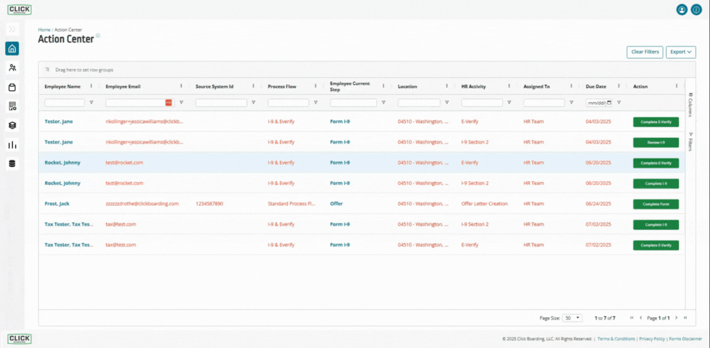Open Process Flow filter funnel icon
710x348 pixels.
[316, 102]
